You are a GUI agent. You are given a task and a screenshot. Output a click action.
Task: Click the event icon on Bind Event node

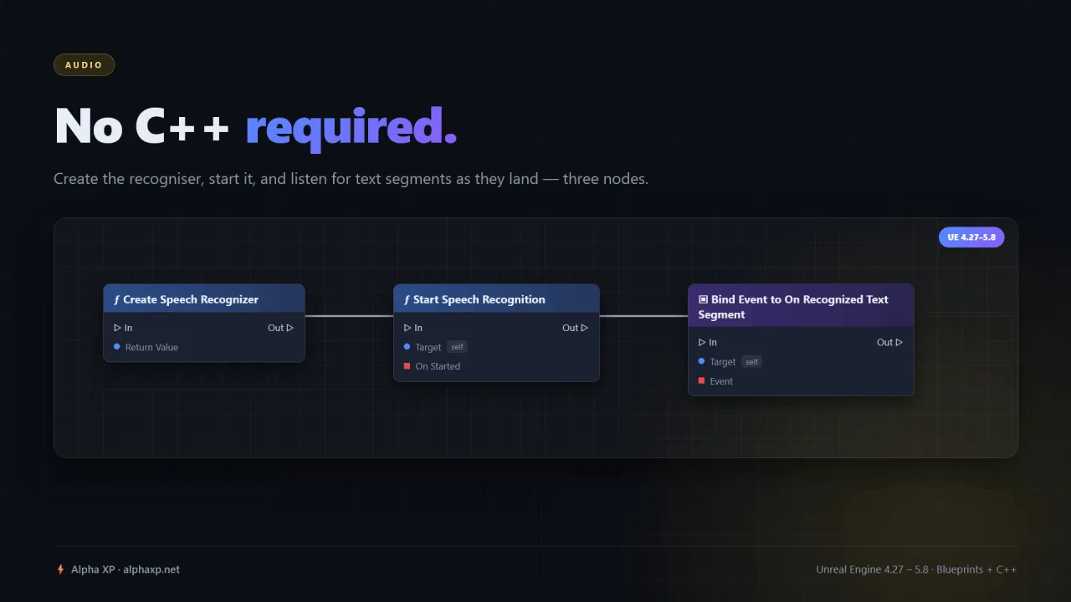coord(703,299)
